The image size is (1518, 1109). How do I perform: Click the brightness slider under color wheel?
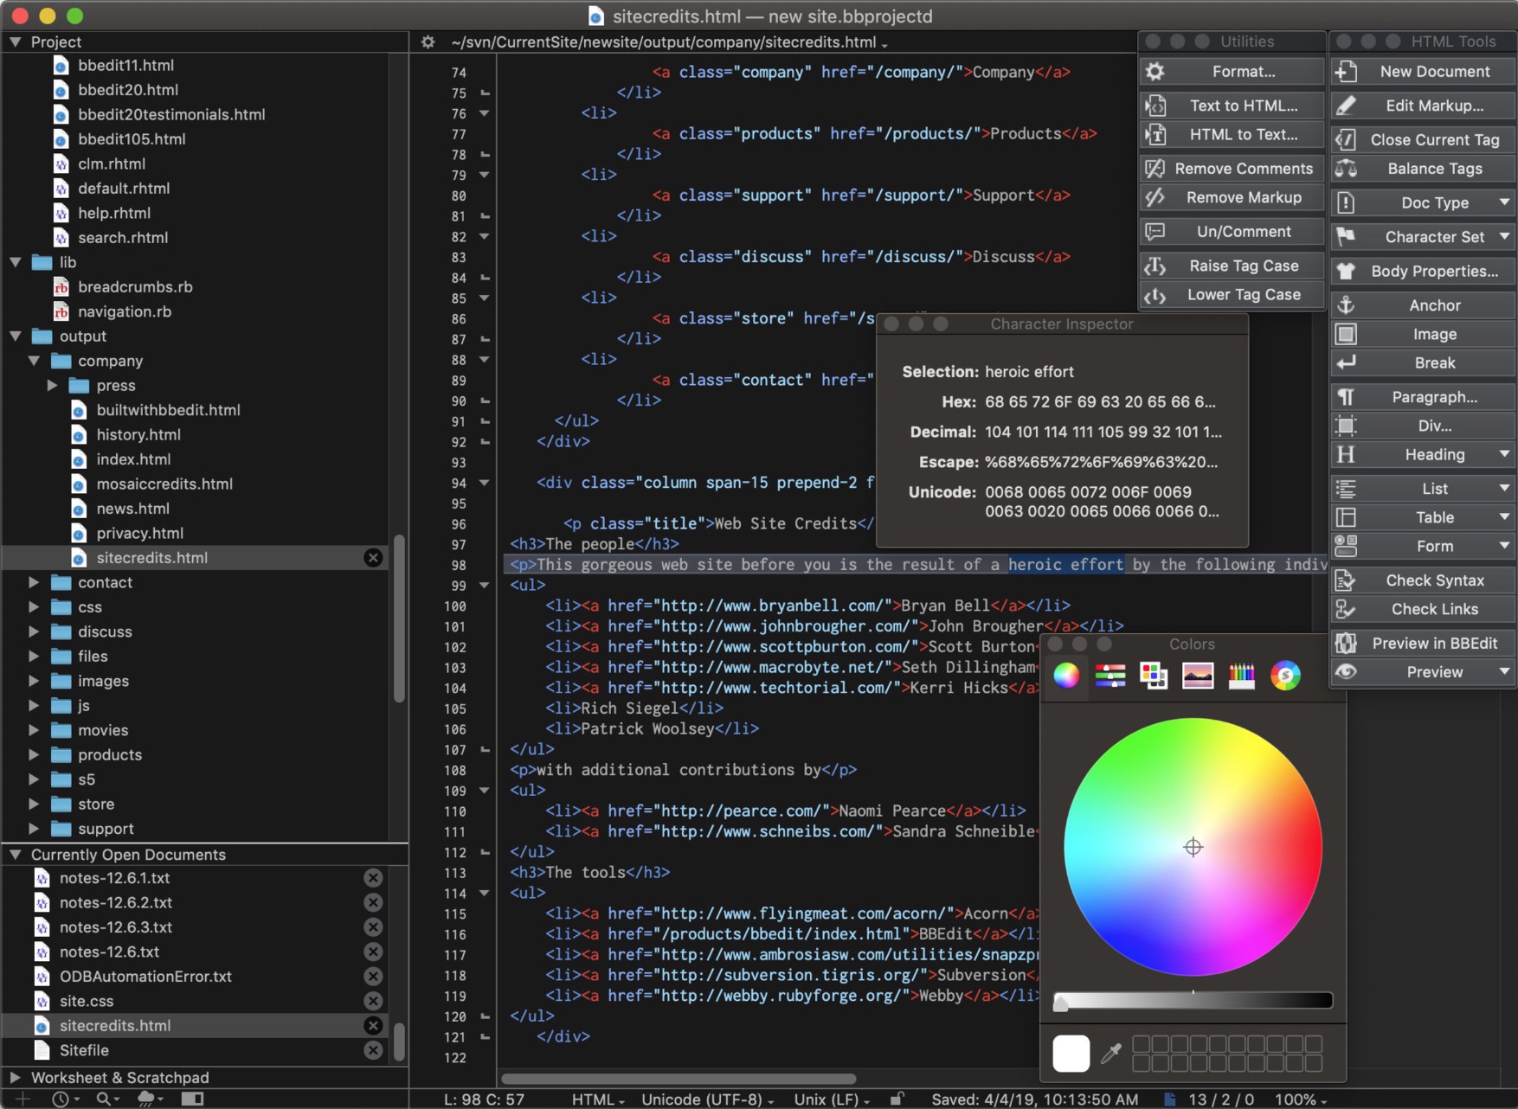click(x=1193, y=1002)
